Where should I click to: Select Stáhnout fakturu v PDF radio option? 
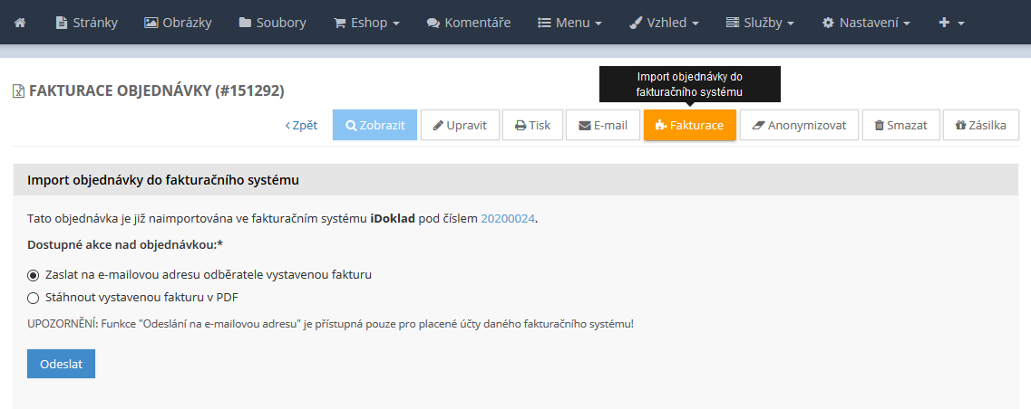tap(34, 297)
